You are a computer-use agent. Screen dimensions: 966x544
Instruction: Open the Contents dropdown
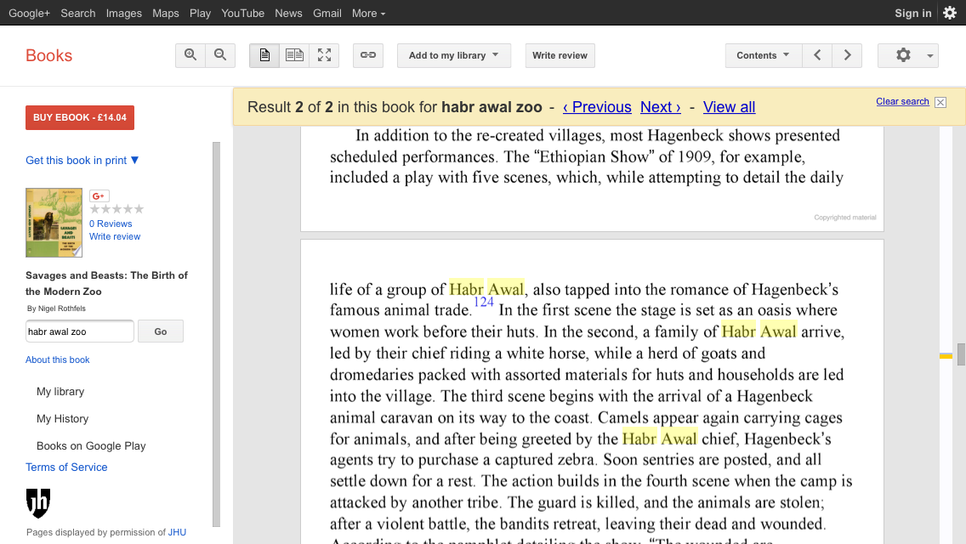[764, 55]
